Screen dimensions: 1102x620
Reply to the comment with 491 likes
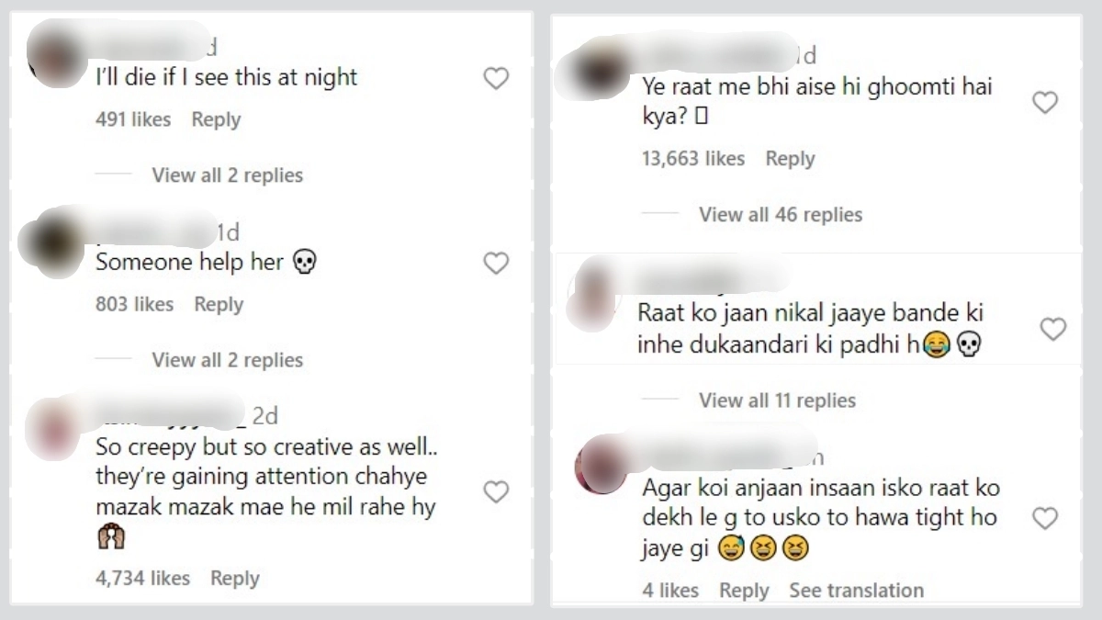click(x=216, y=119)
